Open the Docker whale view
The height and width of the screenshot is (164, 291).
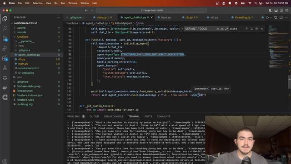5,87
